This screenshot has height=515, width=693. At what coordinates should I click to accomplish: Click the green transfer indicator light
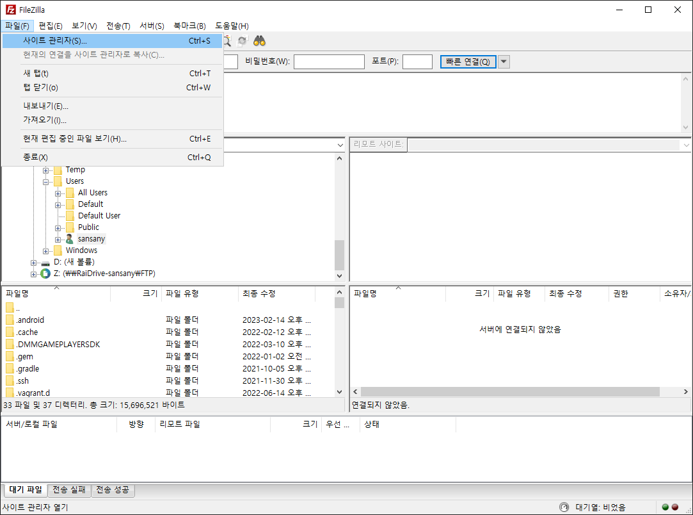point(665,507)
